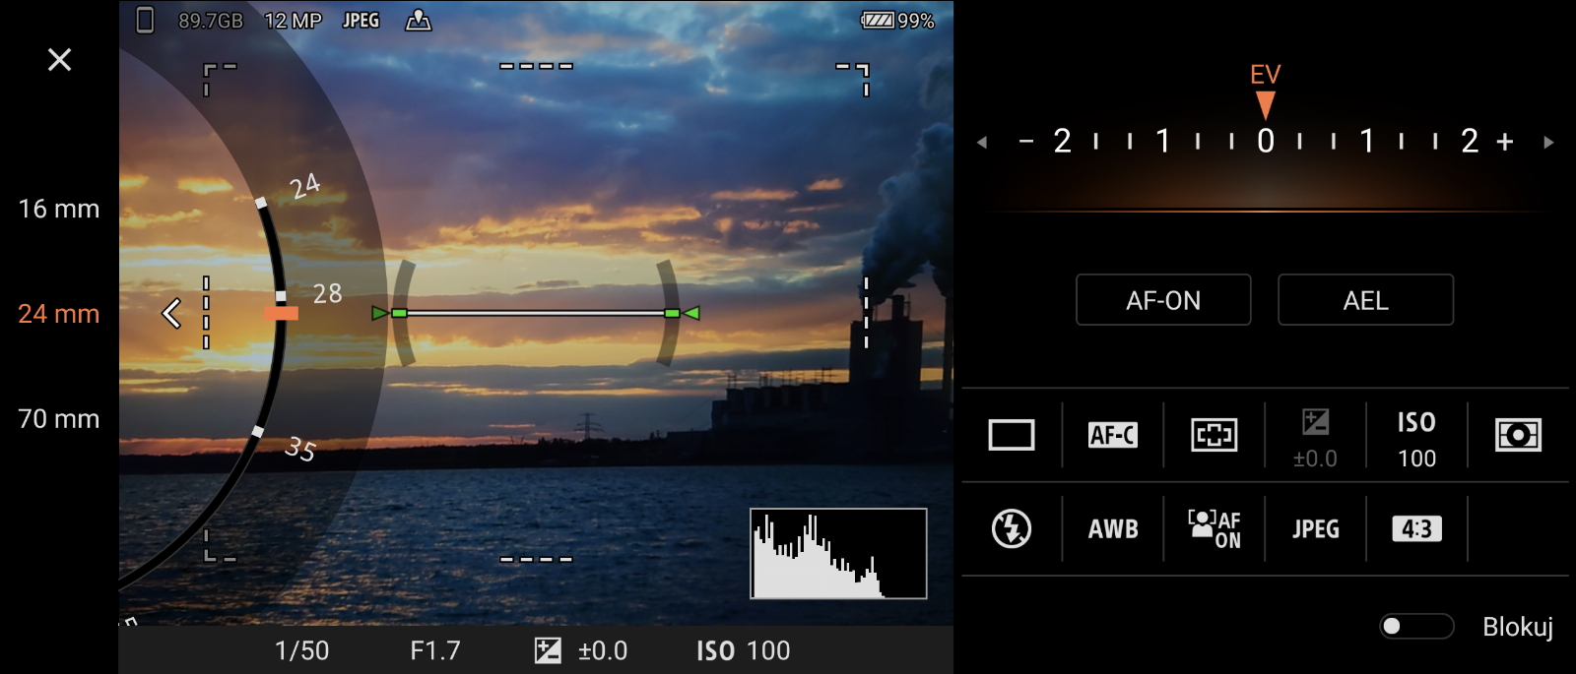The width and height of the screenshot is (1576, 674).
Task: Tap the 24 mark on zoom dial
Action: coord(304,185)
